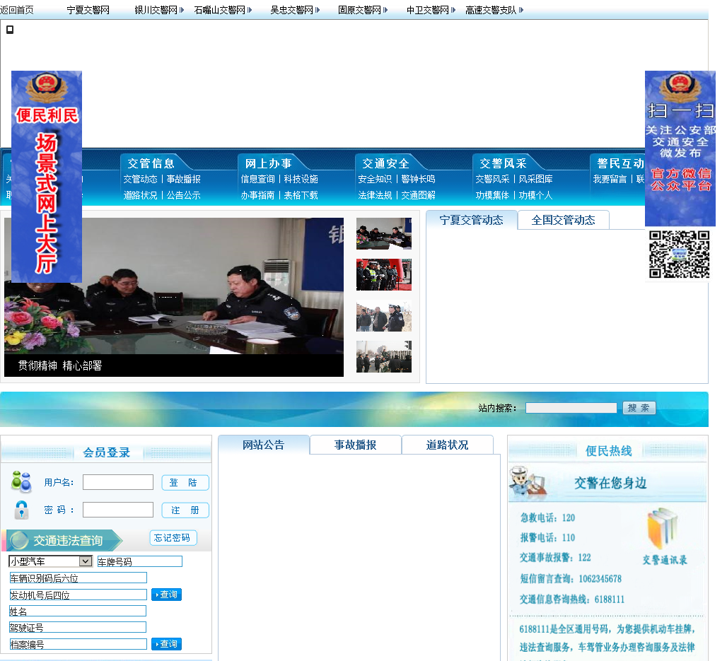Open the 警民互动 menu heading
Viewport: 727px width, 661px height.
click(620, 163)
